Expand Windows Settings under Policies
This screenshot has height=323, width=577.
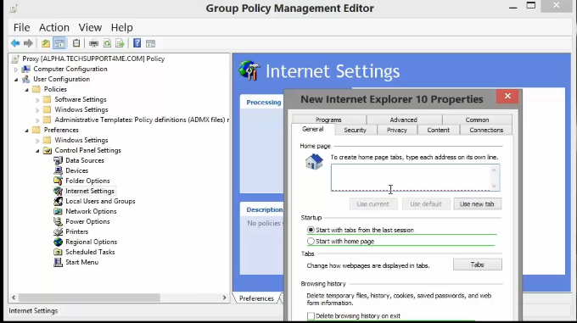click(x=37, y=110)
